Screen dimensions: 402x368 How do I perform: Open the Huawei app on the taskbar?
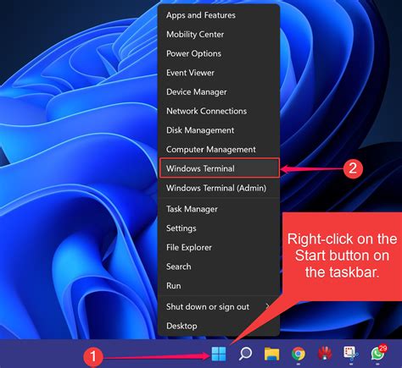click(325, 354)
